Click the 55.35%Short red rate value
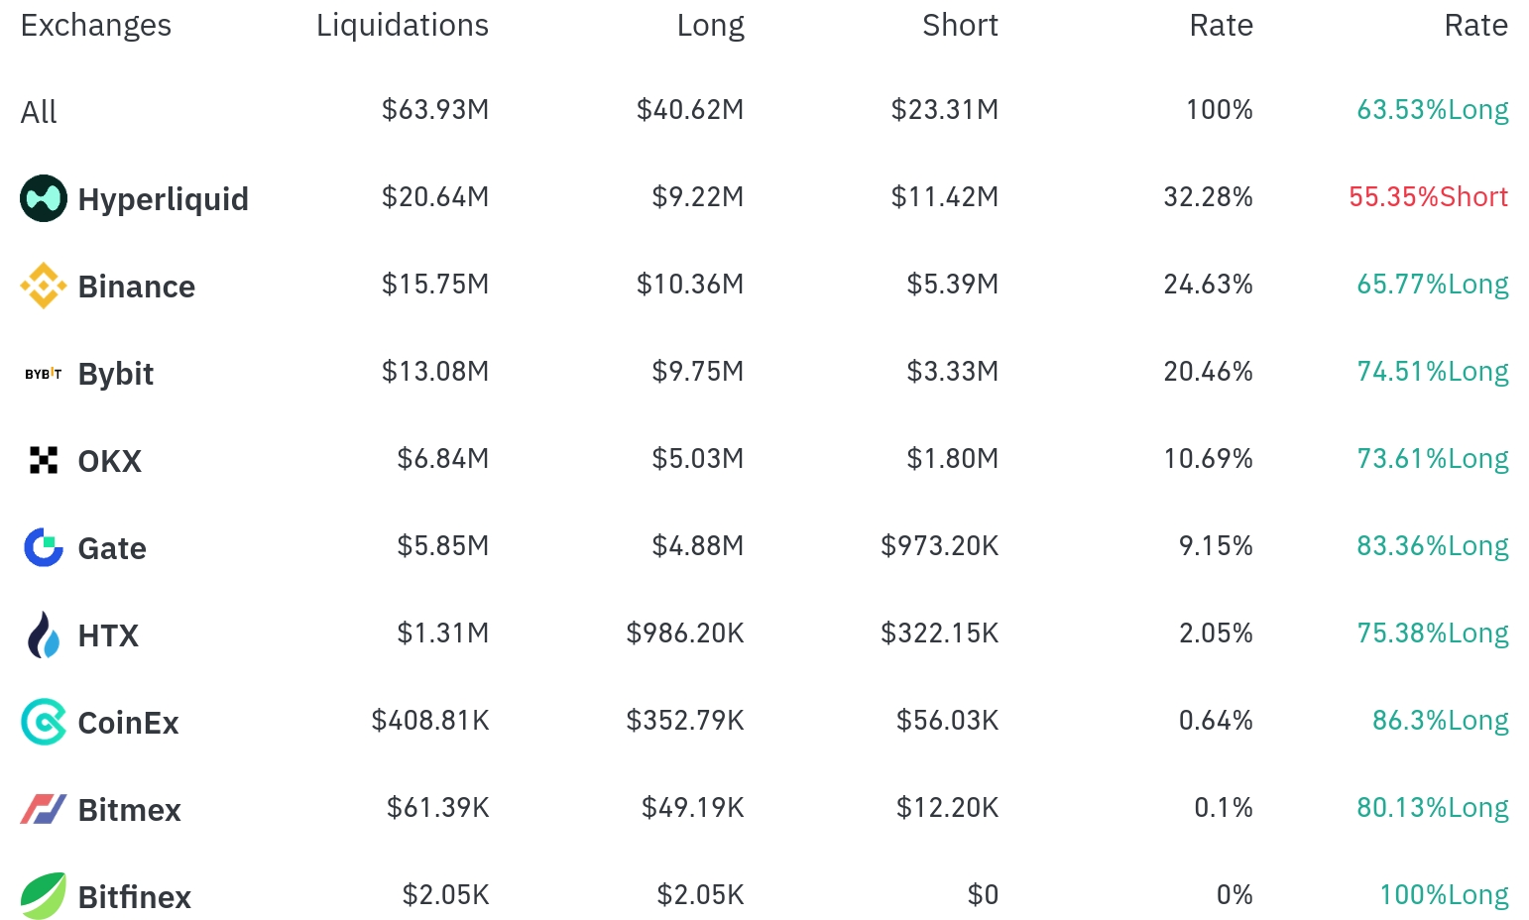The image size is (1529, 920). (x=1428, y=197)
